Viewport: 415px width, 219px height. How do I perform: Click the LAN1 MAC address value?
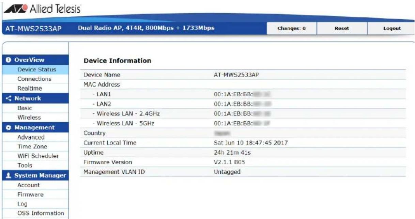click(x=242, y=94)
